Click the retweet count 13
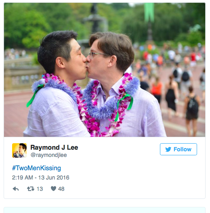Image resolution: width=210 pixels, height=213 pixels. (40, 189)
